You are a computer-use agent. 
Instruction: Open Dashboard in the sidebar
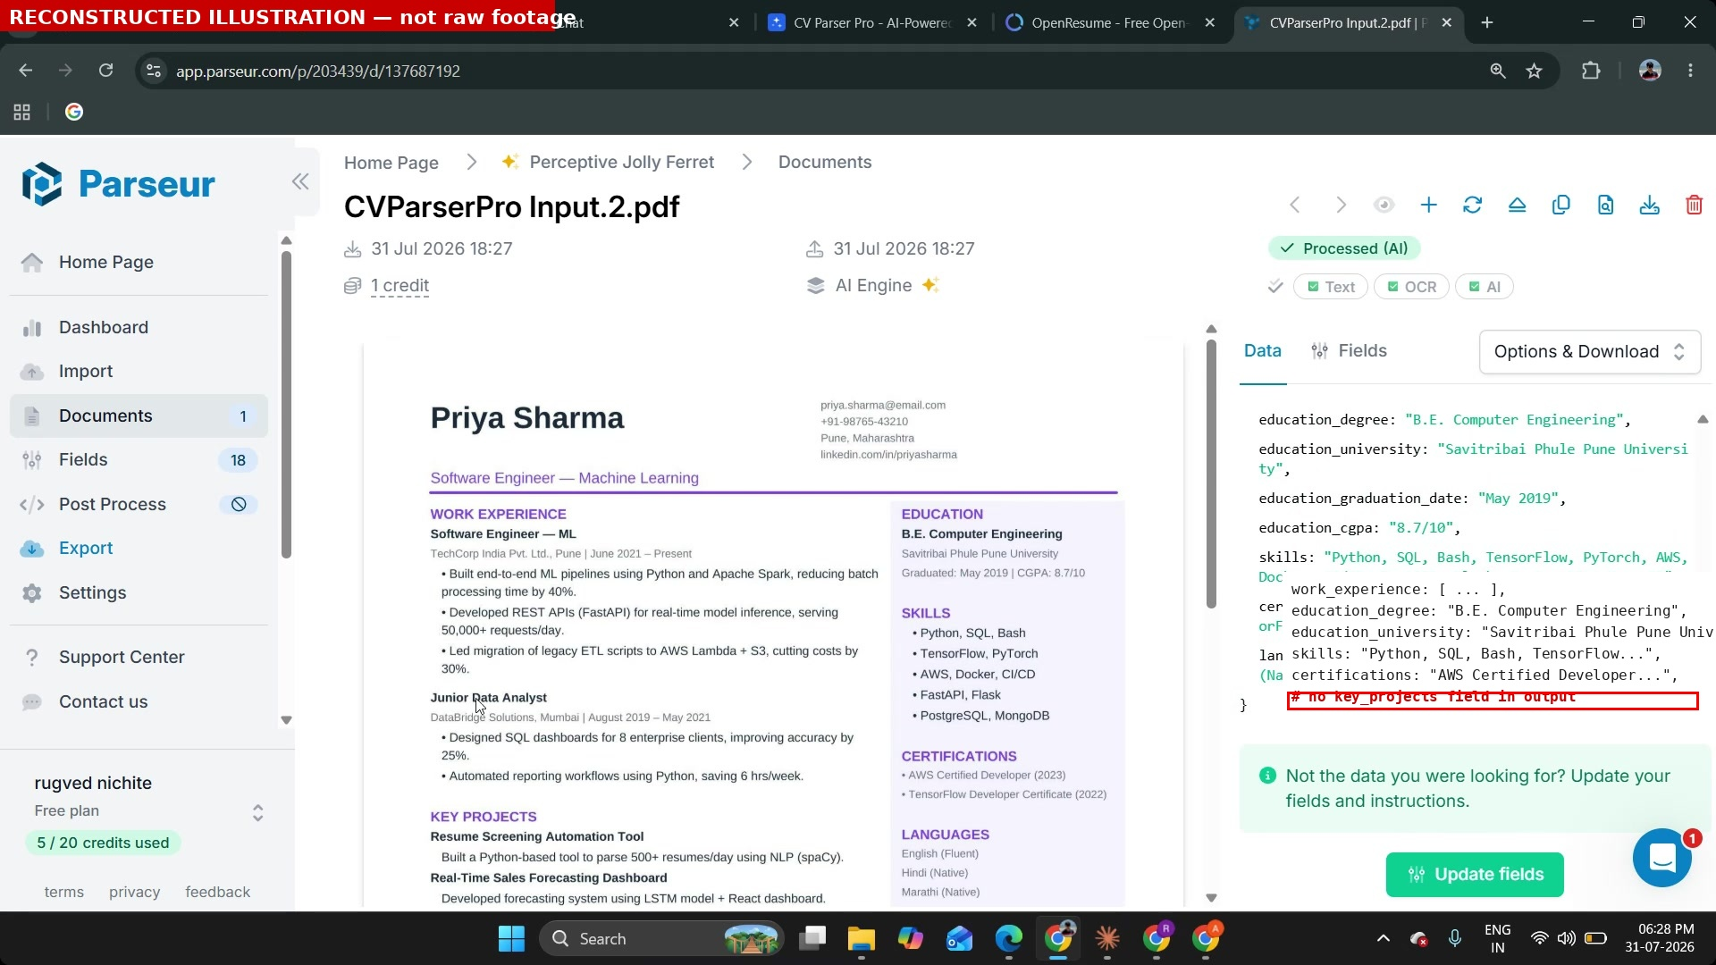point(139,327)
